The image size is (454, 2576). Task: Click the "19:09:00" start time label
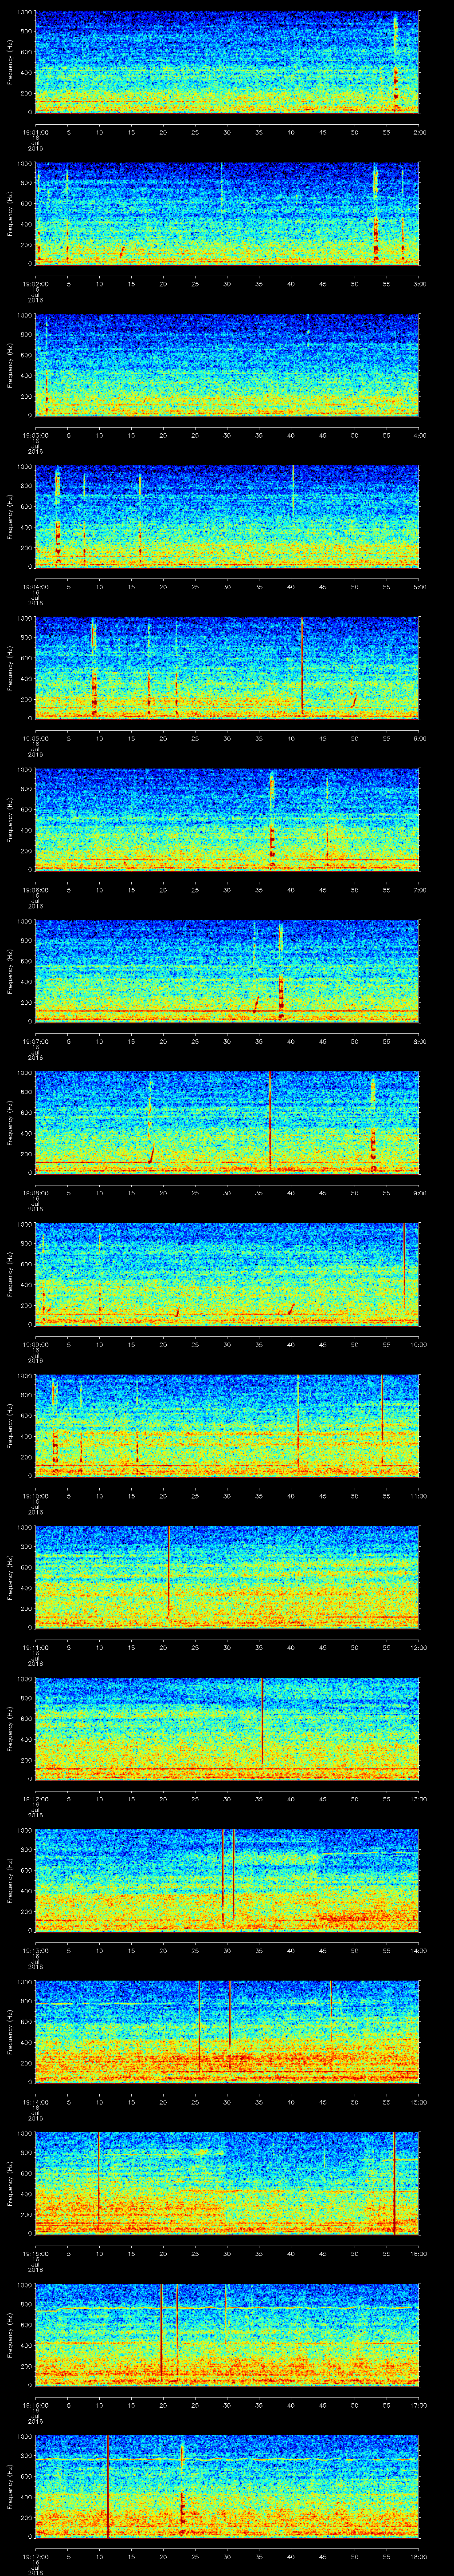pos(35,1344)
